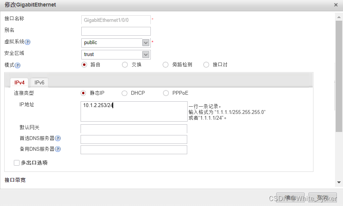Select the 旁路检测 mode radio button
The height and width of the screenshot is (206, 343).
[165, 65]
